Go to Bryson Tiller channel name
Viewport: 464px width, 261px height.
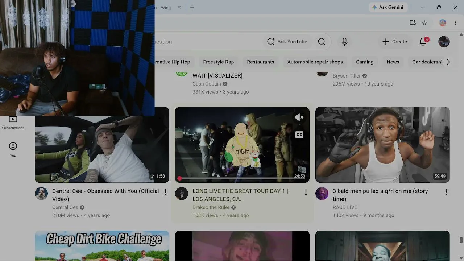click(347, 76)
